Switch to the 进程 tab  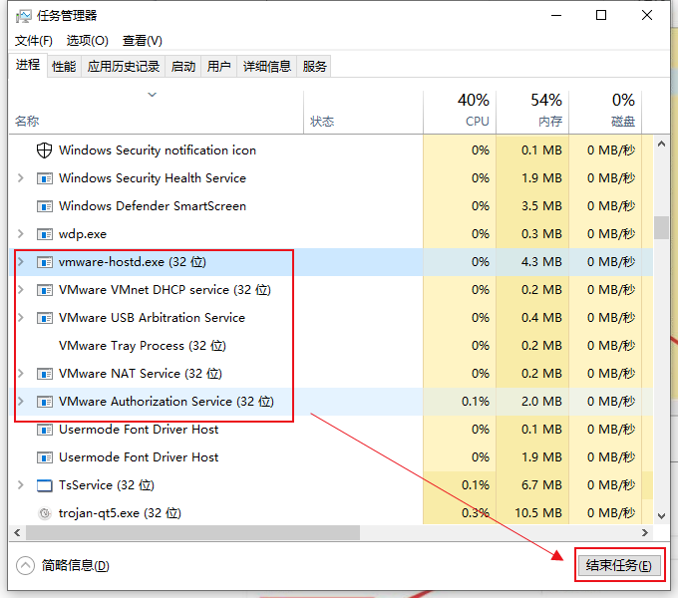click(x=28, y=65)
